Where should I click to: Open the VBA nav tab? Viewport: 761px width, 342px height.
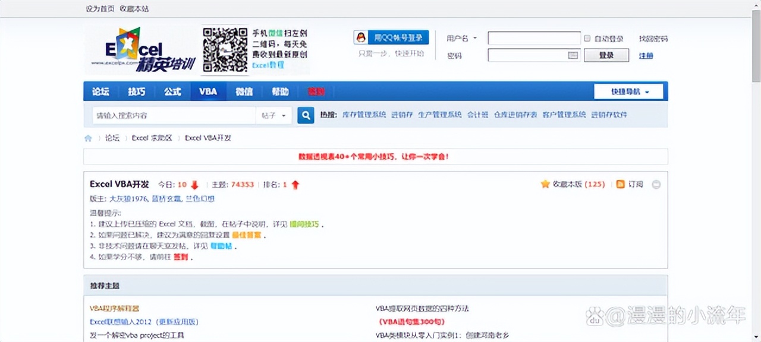(x=208, y=91)
